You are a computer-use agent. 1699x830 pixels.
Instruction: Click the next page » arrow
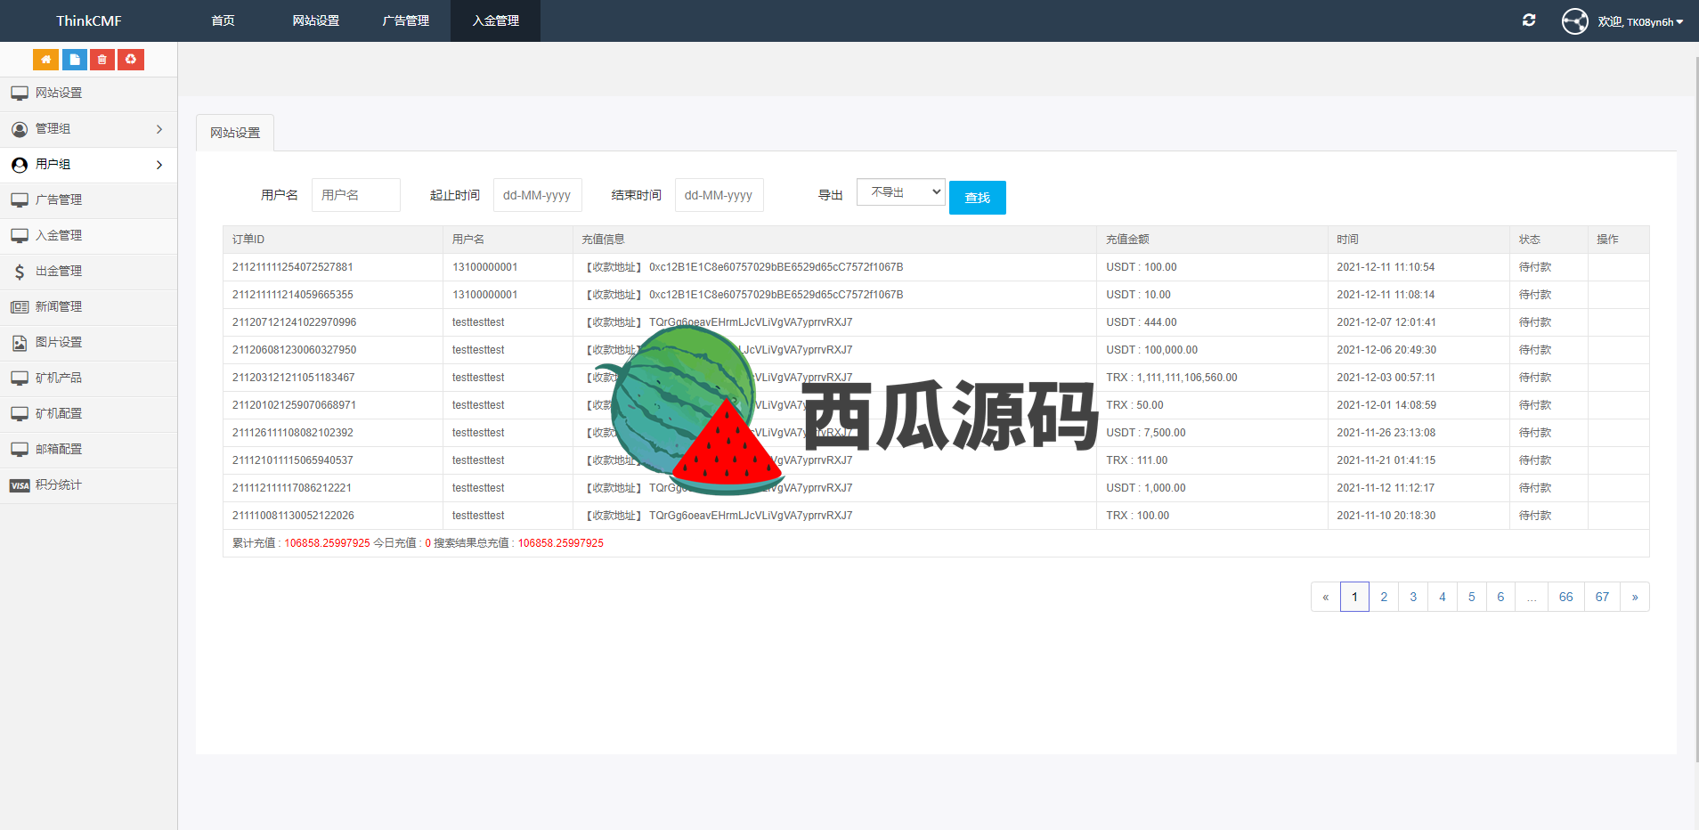(x=1635, y=597)
